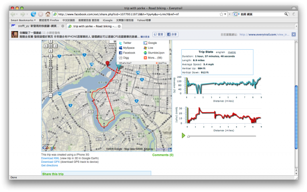Viewport: 307px width, 192px height.
Task: Open the iGoogle bookmark
Action: tap(107, 20)
